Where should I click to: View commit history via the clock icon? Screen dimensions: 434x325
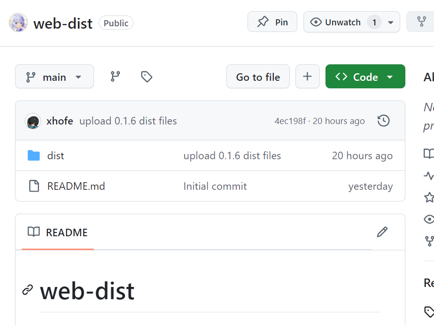(384, 121)
